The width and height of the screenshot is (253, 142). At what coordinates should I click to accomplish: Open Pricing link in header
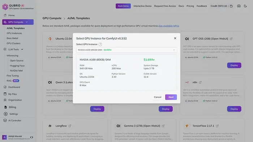190,6
